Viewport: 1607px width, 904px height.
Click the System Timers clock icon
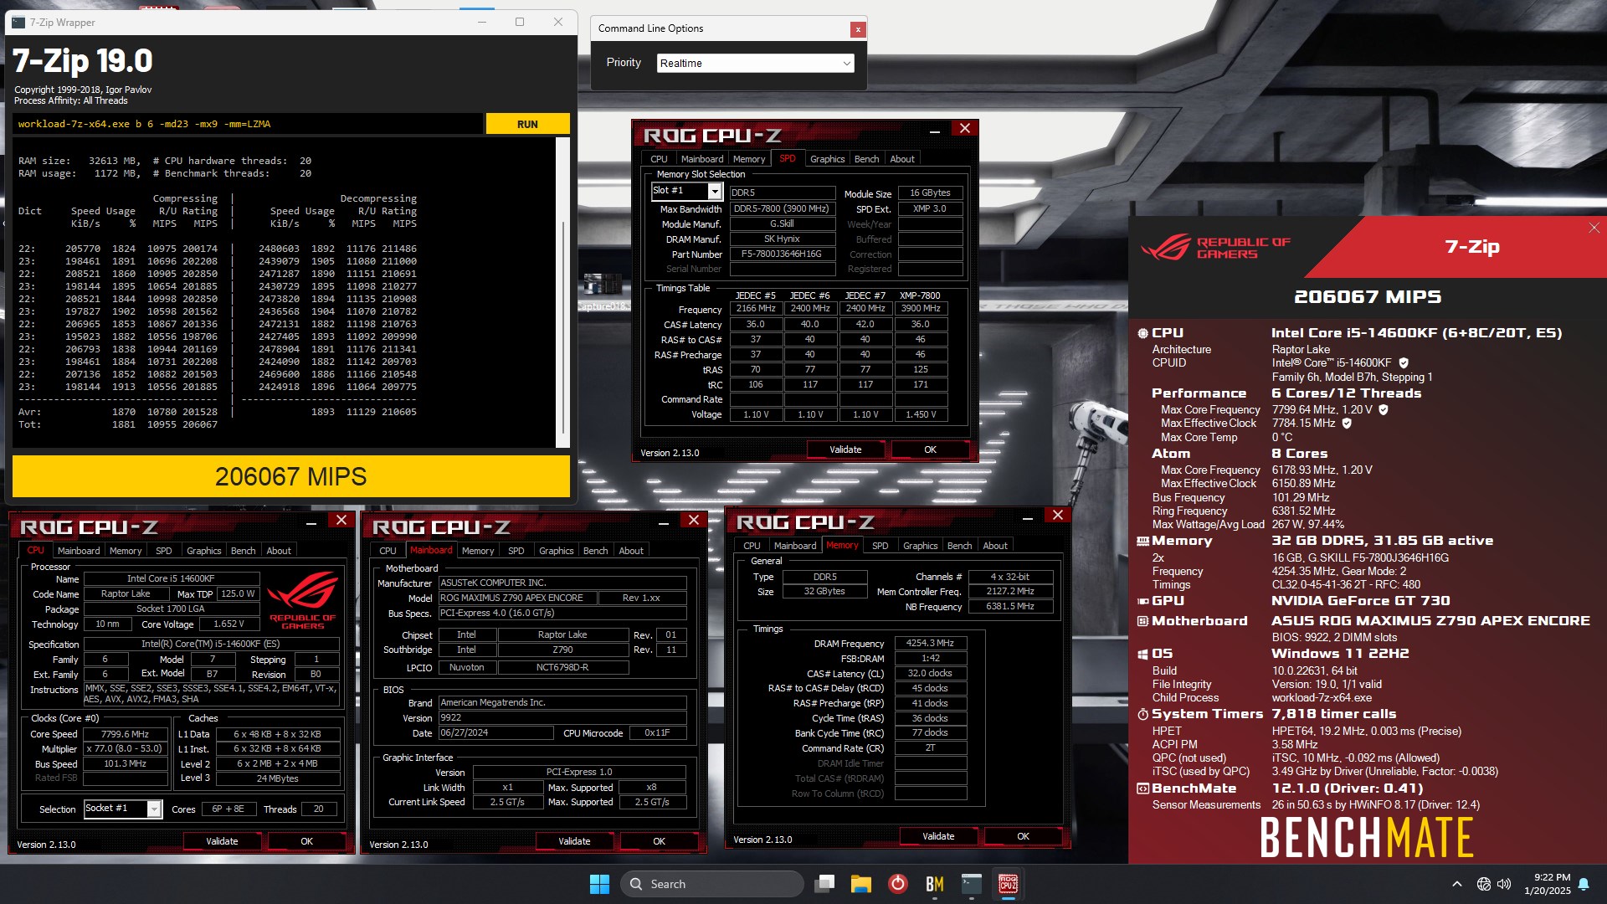click(x=1142, y=714)
